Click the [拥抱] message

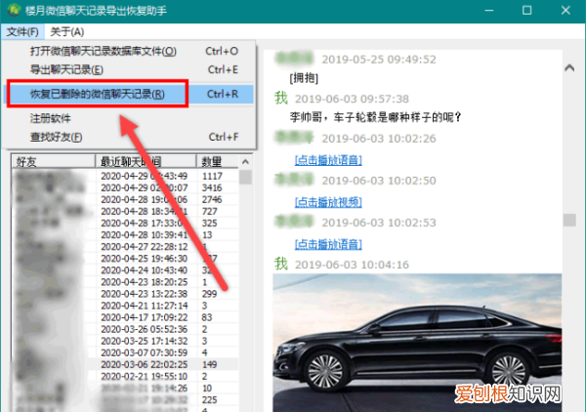304,78
